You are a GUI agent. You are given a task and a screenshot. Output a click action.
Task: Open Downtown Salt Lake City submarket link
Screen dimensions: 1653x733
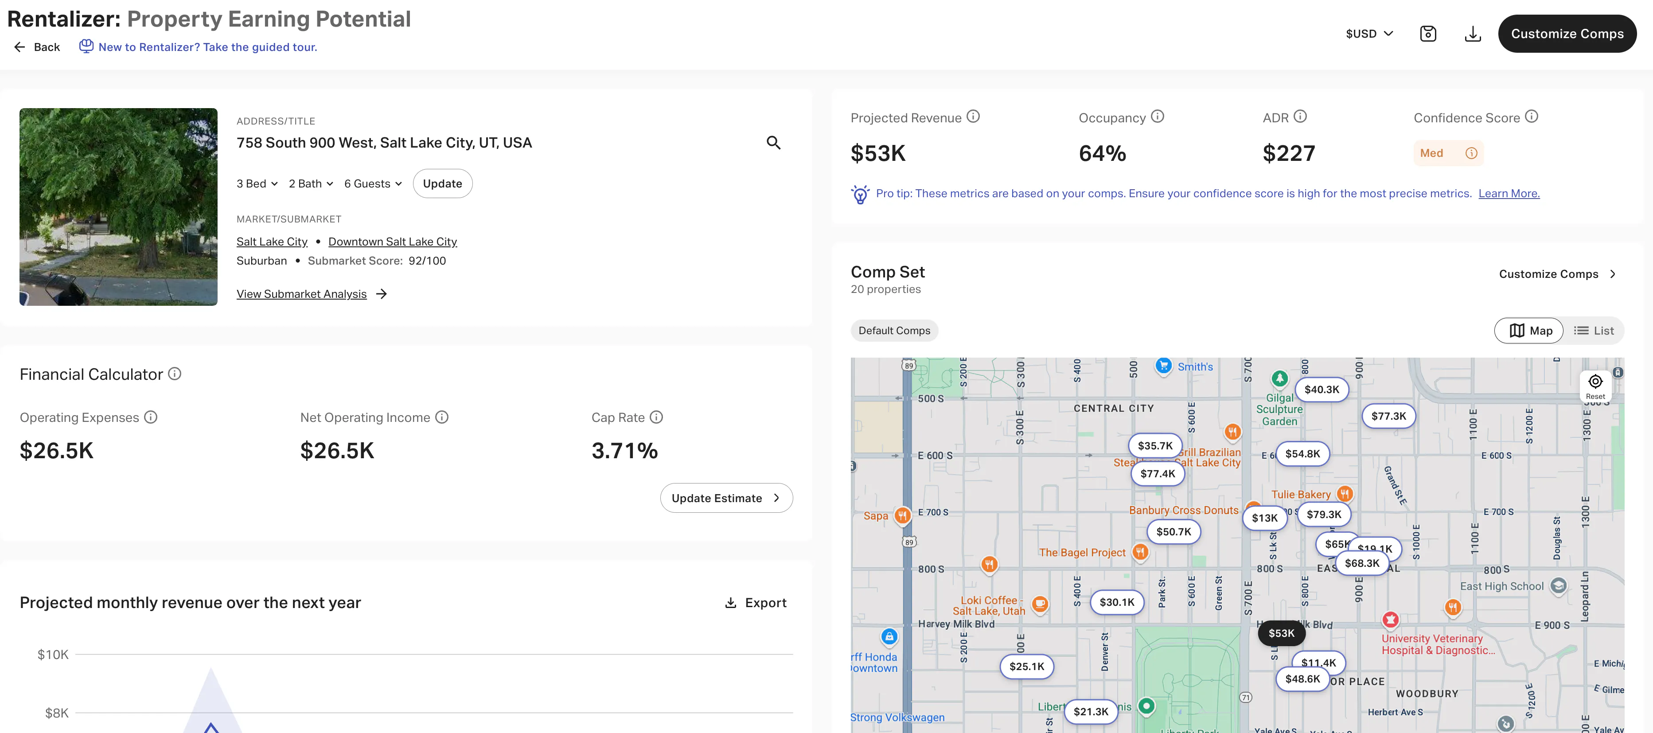click(x=392, y=242)
